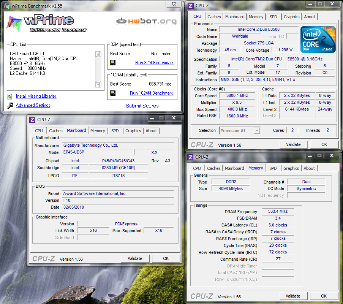The height and width of the screenshot is (304, 343).
Task: Switch to About tab in the Memory CPU-Z window
Action: [309, 168]
